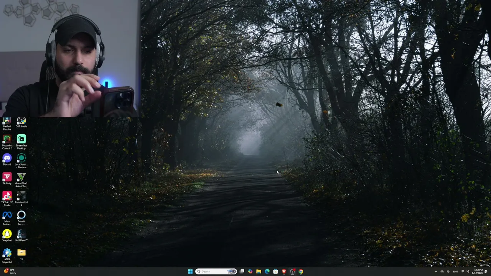Select the TikTok LIVE Studio icon

7,199
